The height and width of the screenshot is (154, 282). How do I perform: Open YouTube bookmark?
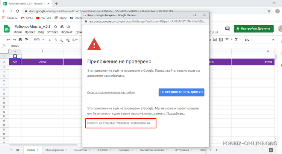pyautogui.click(x=44, y=18)
